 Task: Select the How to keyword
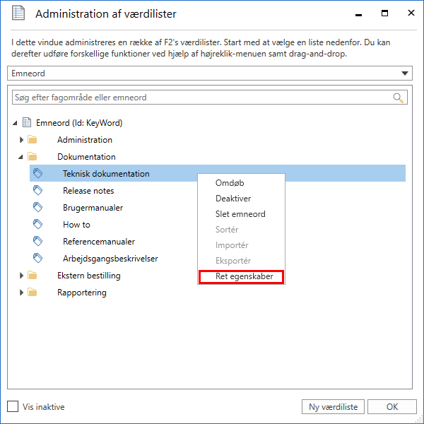[76, 225]
